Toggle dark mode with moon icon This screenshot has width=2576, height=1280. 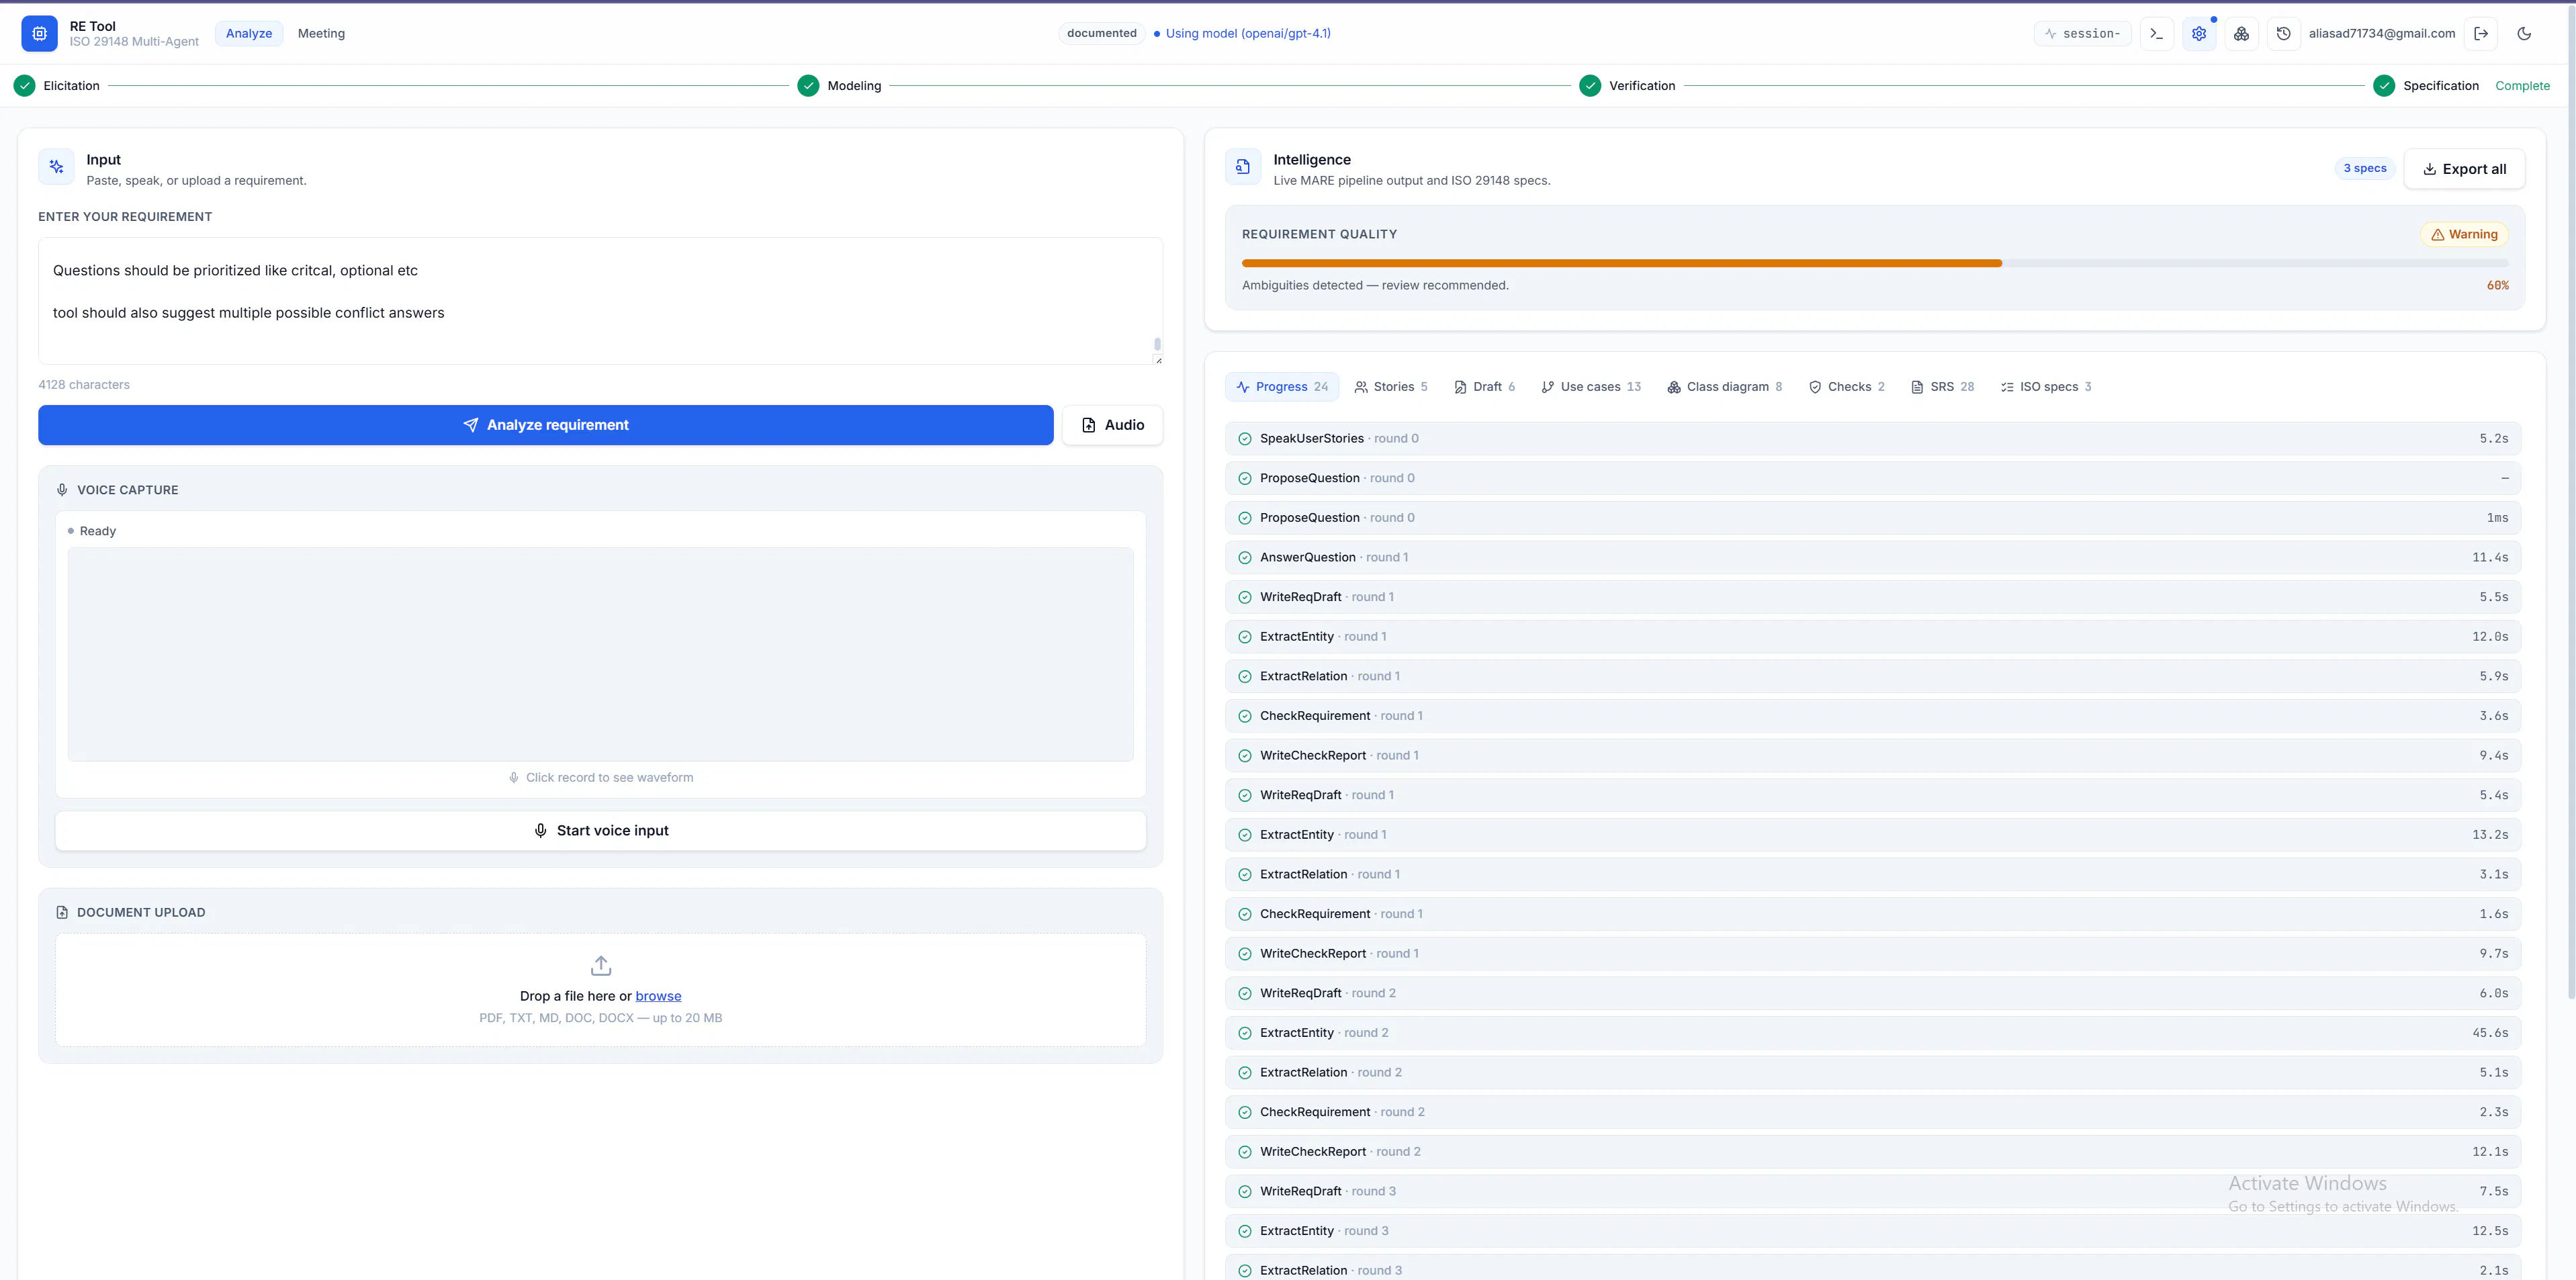[x=2524, y=33]
